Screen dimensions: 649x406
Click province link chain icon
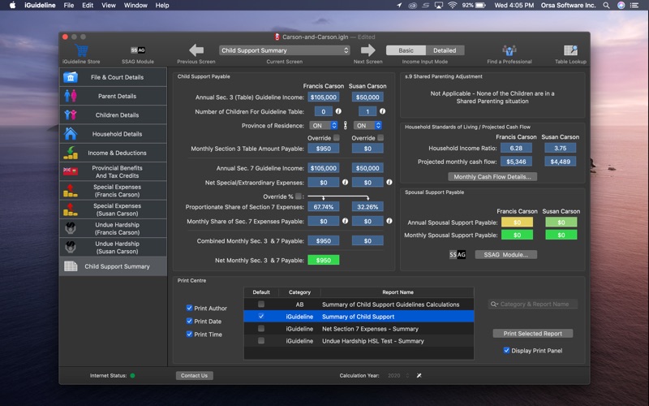(x=346, y=125)
